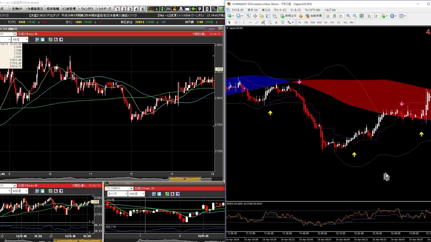Screen dimensions: 431x242
Task: Open 先物OP menu in left application
Action: point(17,9)
